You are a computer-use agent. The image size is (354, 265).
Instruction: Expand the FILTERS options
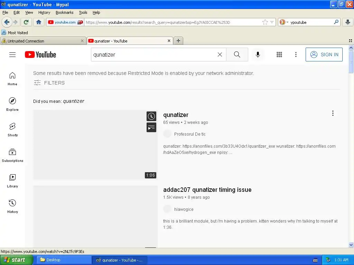[49, 83]
